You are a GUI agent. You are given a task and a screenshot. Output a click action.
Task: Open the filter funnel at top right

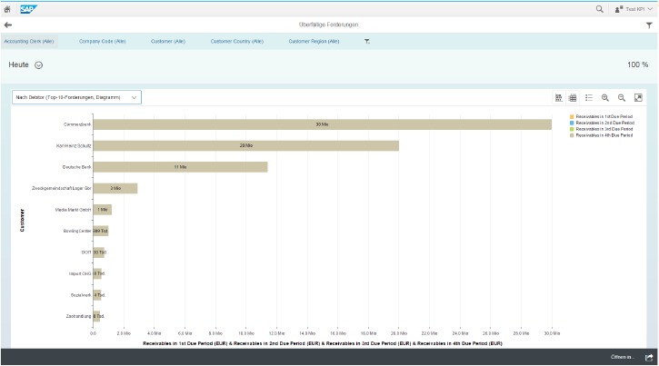click(x=649, y=25)
